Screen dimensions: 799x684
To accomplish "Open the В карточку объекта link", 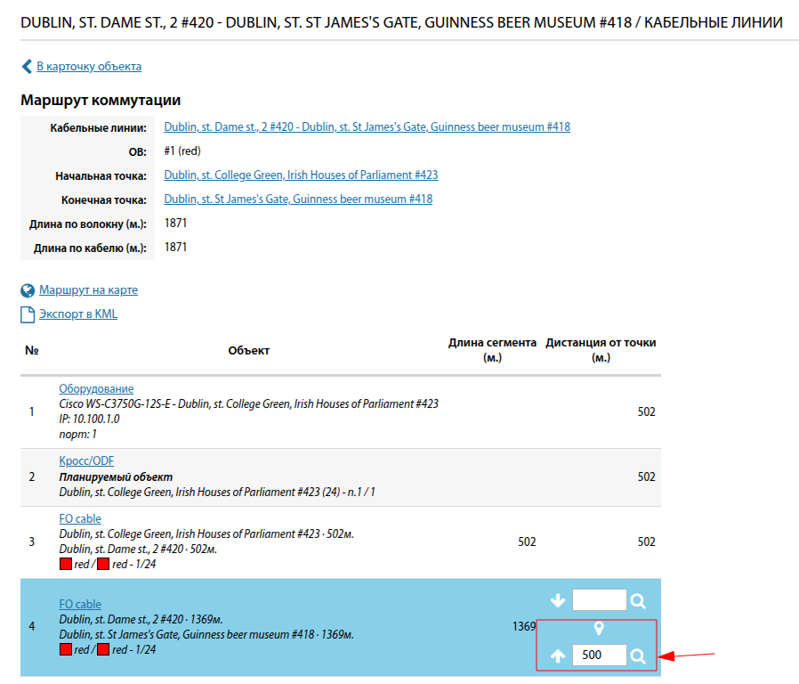I will pyautogui.click(x=88, y=67).
